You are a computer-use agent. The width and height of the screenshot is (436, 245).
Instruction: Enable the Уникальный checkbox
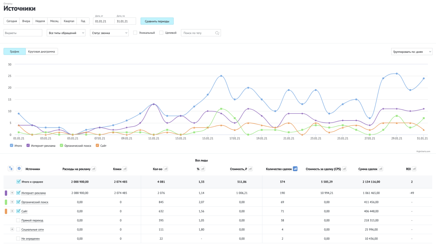(x=135, y=33)
